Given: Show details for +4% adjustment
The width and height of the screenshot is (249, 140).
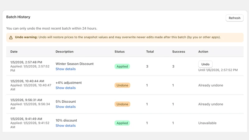Looking at the screenshot, I should 66,88.
